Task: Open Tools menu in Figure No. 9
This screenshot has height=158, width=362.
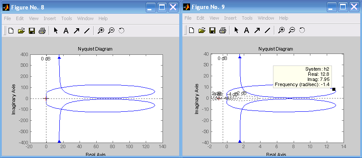Action: [x=247, y=18]
